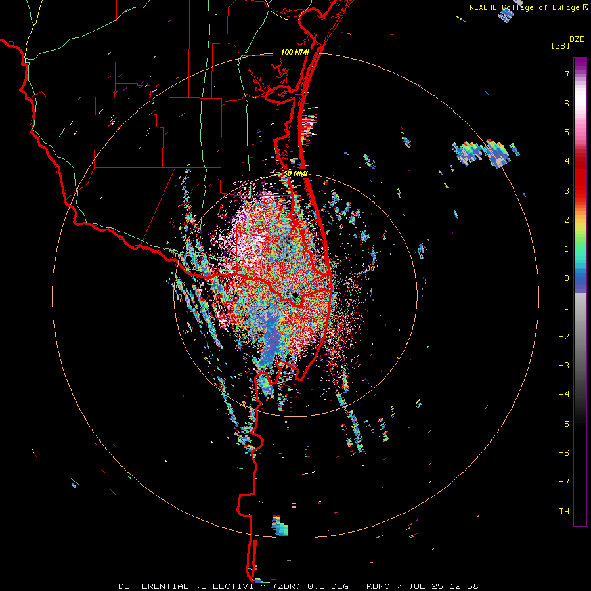The image size is (591, 591).
Task: Click the 6 value on color scale
Action: point(567,103)
